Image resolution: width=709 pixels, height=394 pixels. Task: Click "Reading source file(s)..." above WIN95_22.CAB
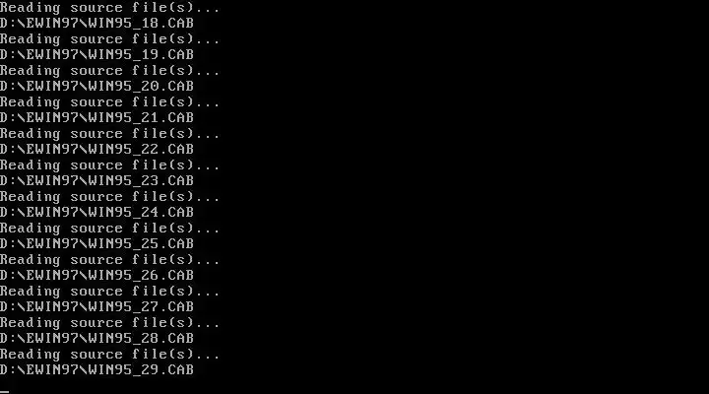click(110, 134)
